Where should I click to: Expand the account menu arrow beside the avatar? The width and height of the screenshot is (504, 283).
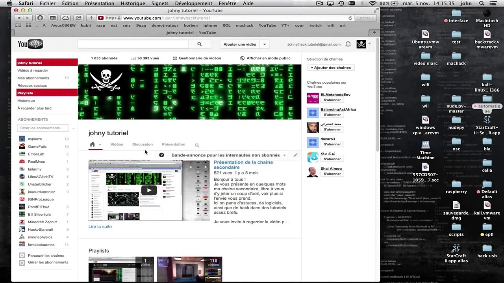point(369,44)
